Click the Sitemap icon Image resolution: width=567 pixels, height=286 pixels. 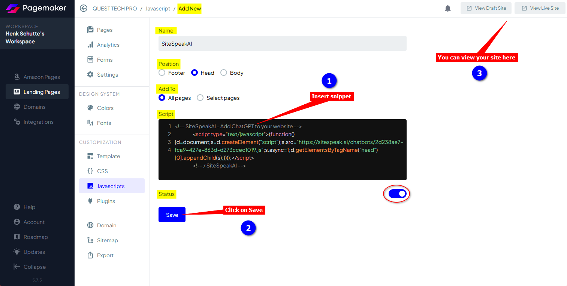pyautogui.click(x=90, y=240)
